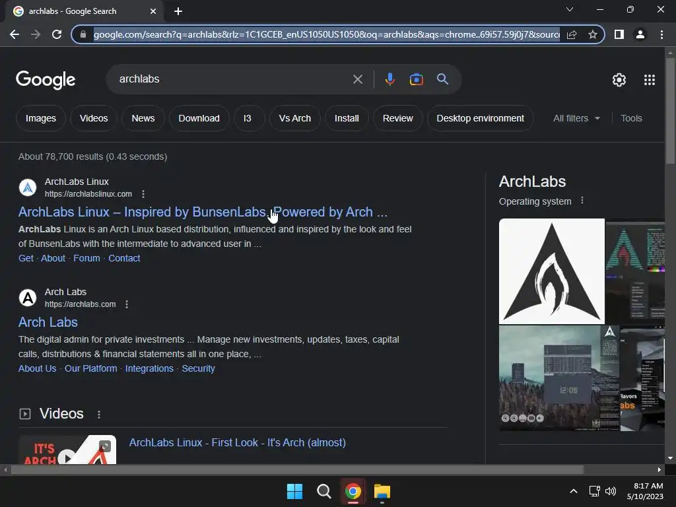
Task: Open more options for archlabslinux.com result
Action: pos(143,194)
